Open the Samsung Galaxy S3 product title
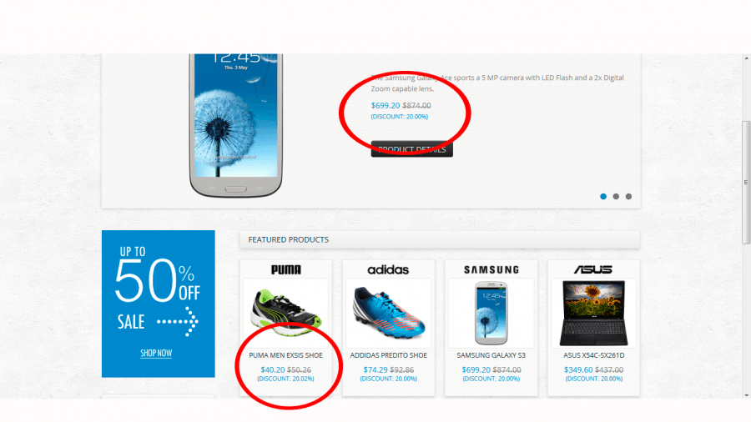The height and width of the screenshot is (422, 751). [491, 355]
